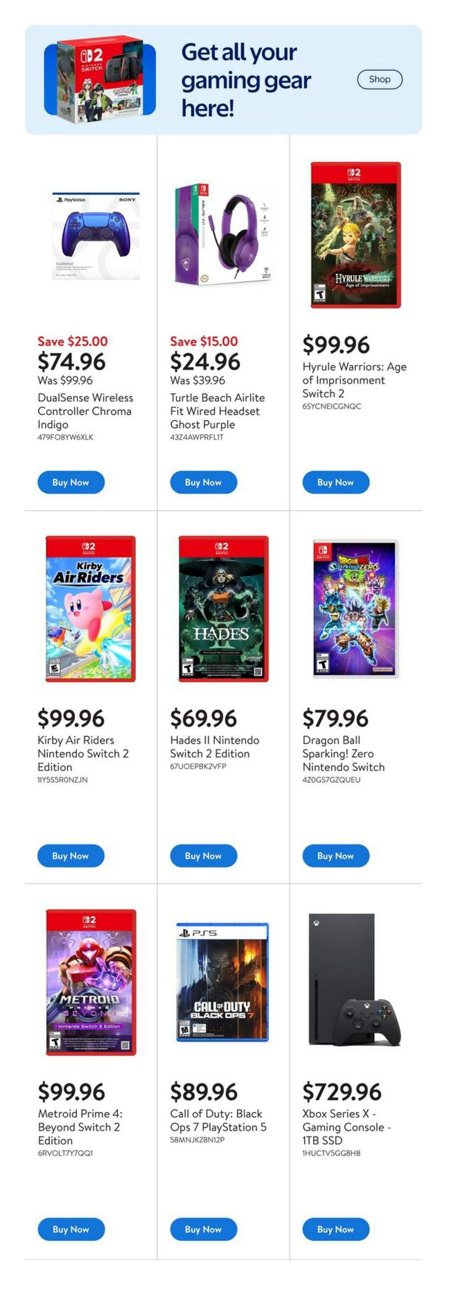The height and width of the screenshot is (1295, 449).
Task: Select the Call of Duty Black Ops 7 cover
Action: tap(222, 982)
